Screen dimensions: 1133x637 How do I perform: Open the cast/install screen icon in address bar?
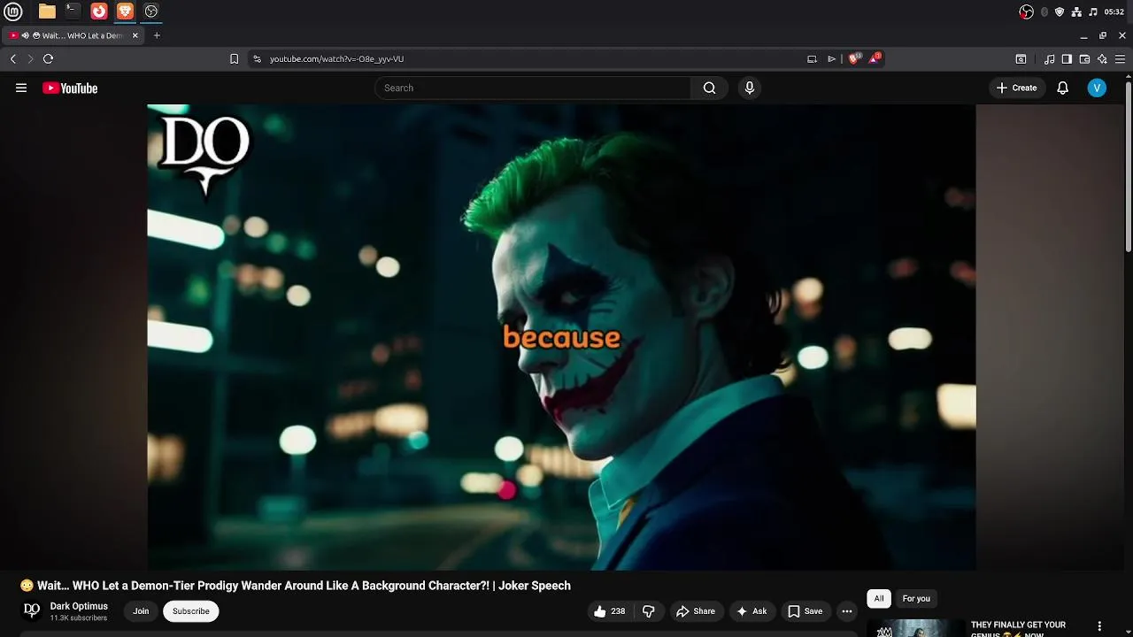(x=812, y=58)
